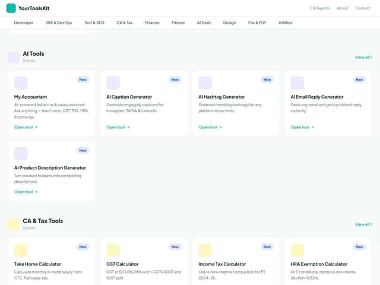Click 'Generate engaging captions' description text
380x285 pixels.
(135, 108)
